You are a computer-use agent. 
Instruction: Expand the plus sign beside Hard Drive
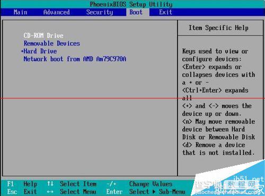(22, 51)
